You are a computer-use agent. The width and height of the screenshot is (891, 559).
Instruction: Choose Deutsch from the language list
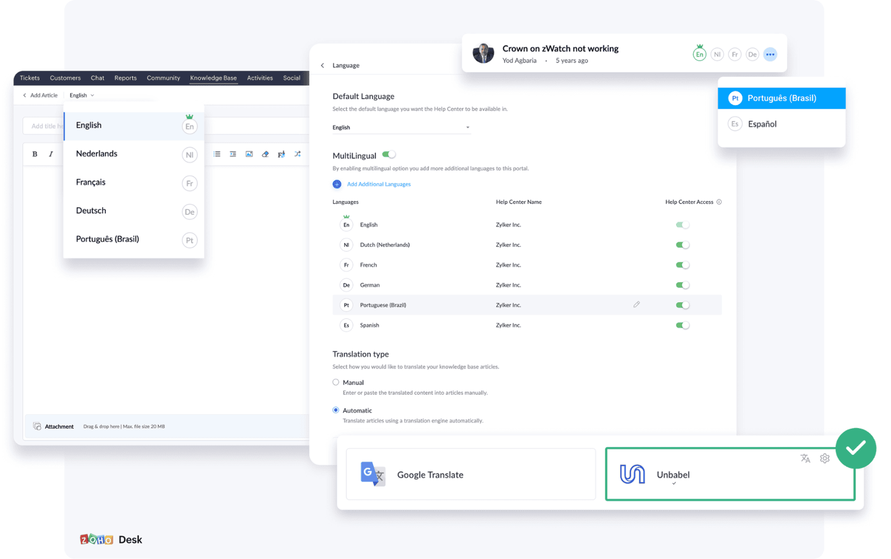(x=91, y=210)
